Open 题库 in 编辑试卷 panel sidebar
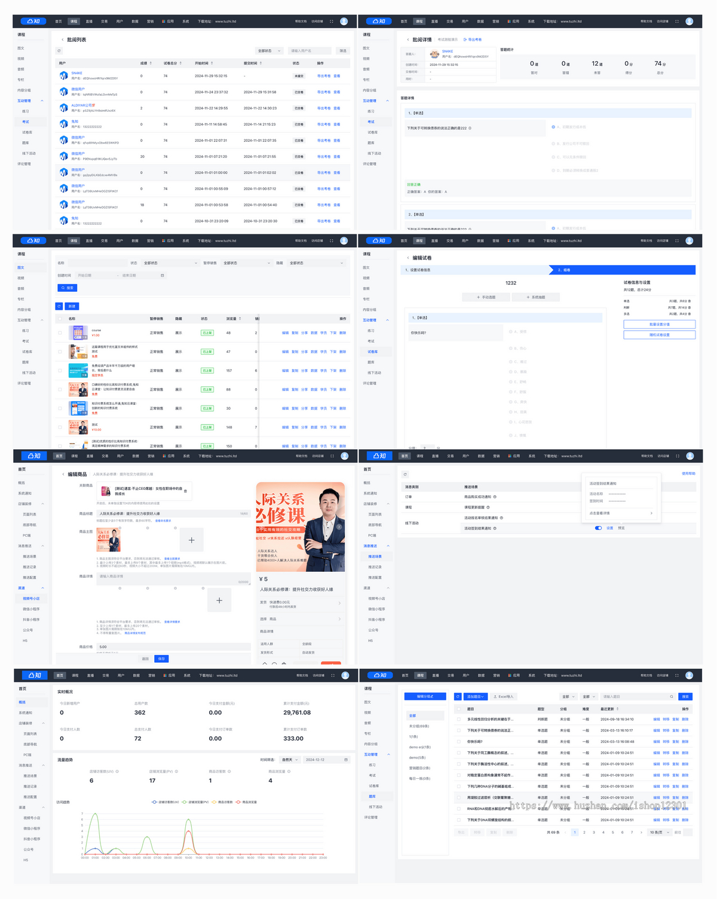This screenshot has height=899, width=717. point(371,362)
